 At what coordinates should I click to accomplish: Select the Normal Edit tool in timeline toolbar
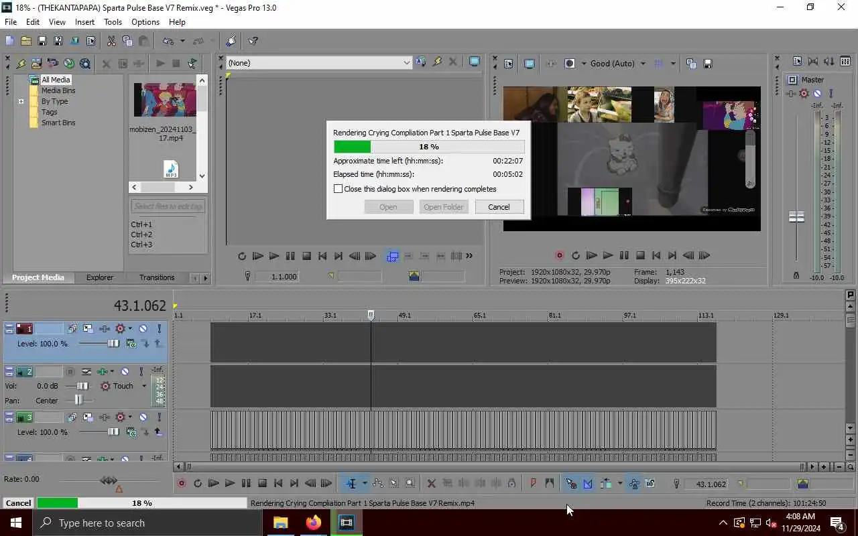351,483
